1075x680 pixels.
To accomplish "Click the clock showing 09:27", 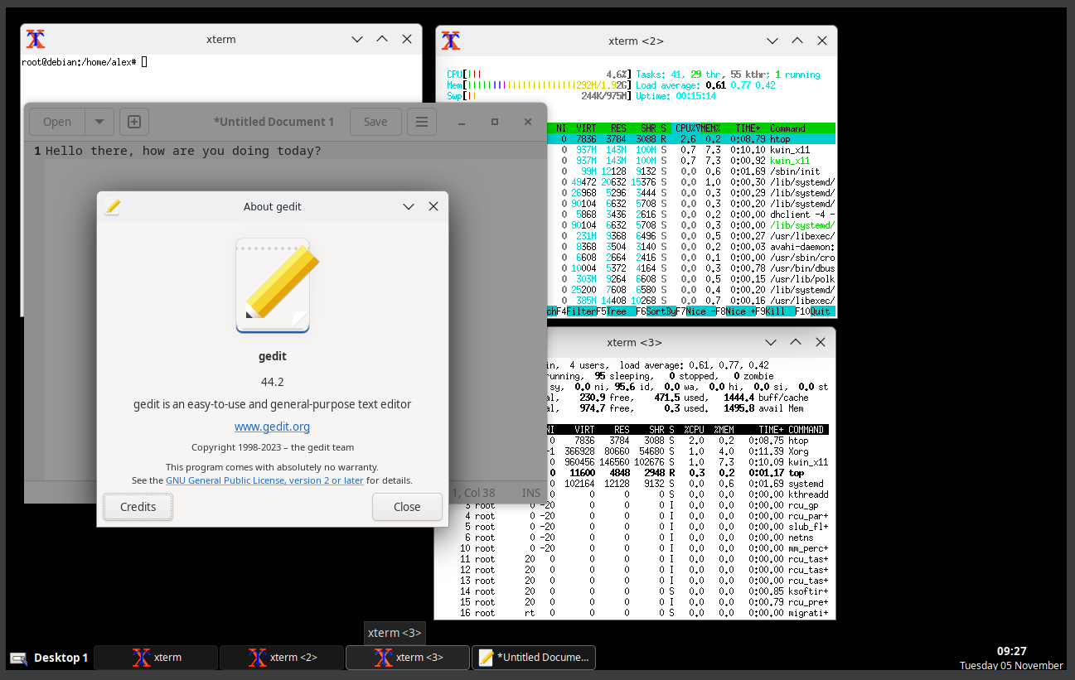I will (1011, 651).
